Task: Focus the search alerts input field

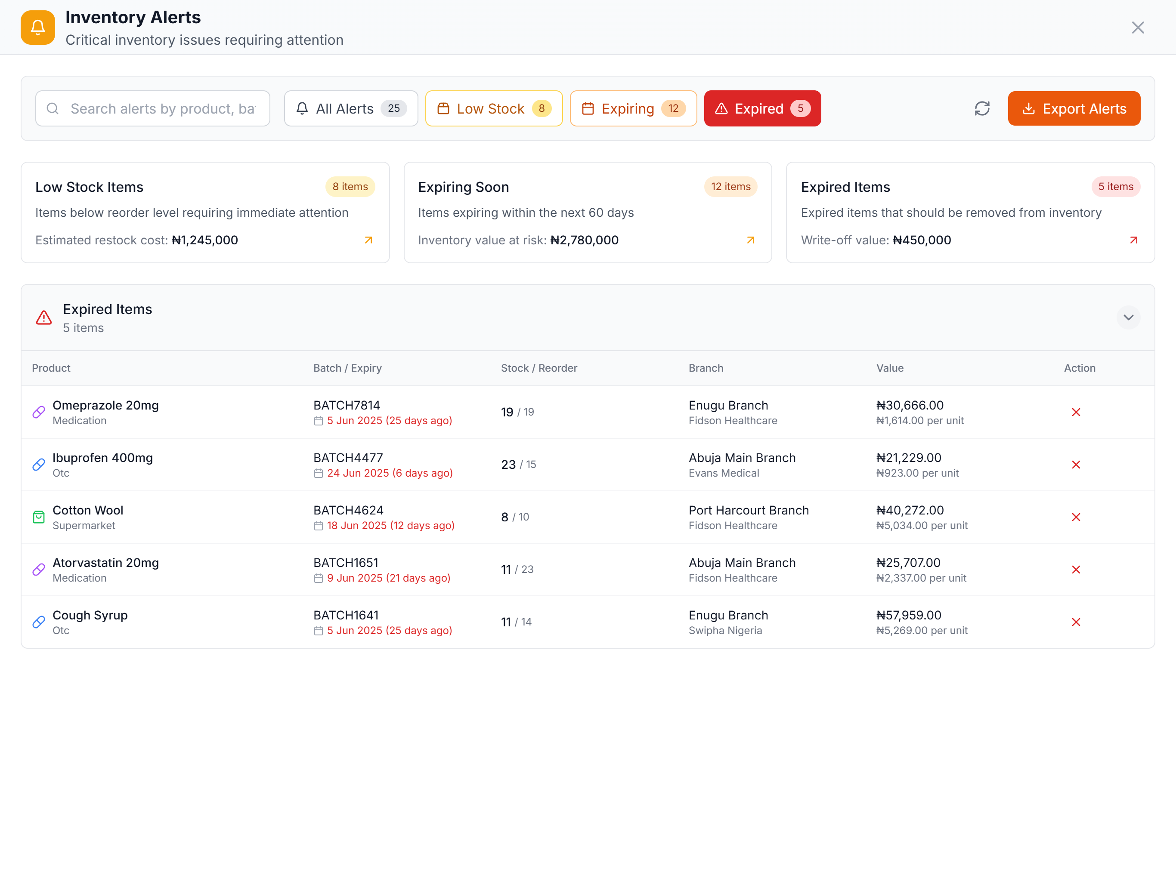Action: pyautogui.click(x=162, y=108)
